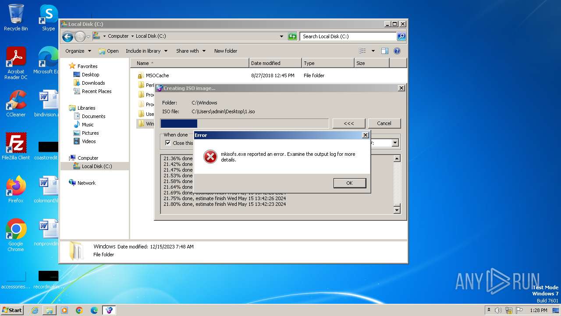Open Google Chrome desktop shortcut
Viewport: 561px width, 316px height.
(16, 235)
